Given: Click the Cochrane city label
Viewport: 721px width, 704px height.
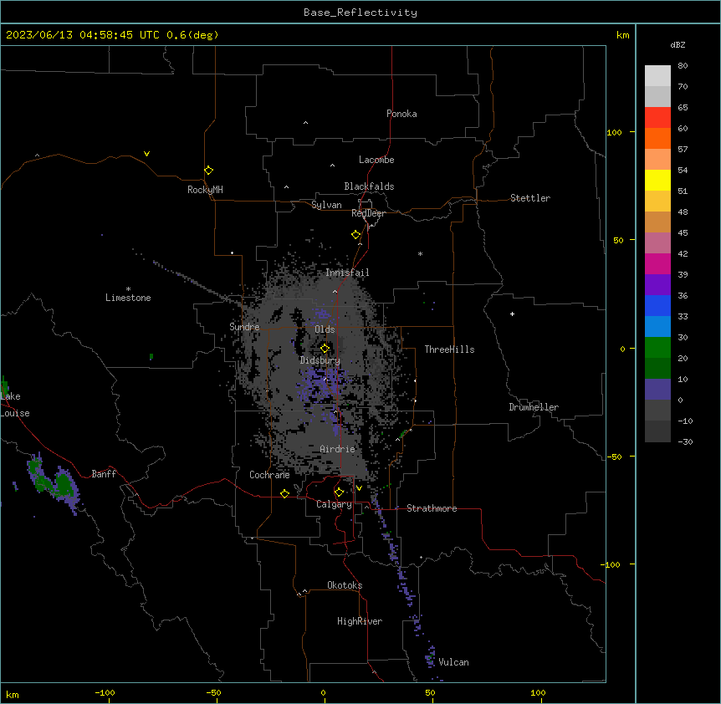Looking at the screenshot, I should click(269, 475).
